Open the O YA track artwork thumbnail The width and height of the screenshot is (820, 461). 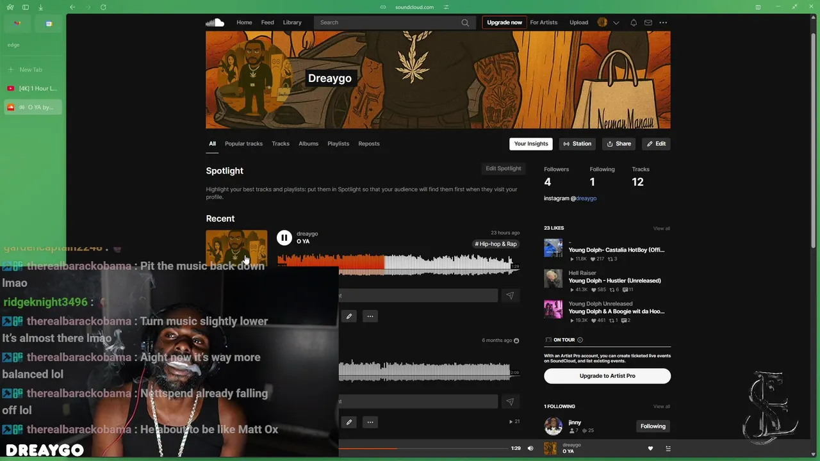pos(236,247)
